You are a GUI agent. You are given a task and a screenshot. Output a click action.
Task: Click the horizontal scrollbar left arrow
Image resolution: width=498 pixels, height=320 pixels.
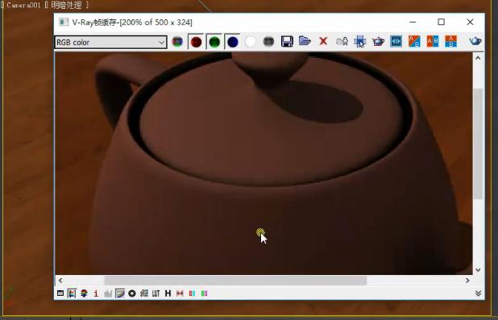click(x=60, y=281)
